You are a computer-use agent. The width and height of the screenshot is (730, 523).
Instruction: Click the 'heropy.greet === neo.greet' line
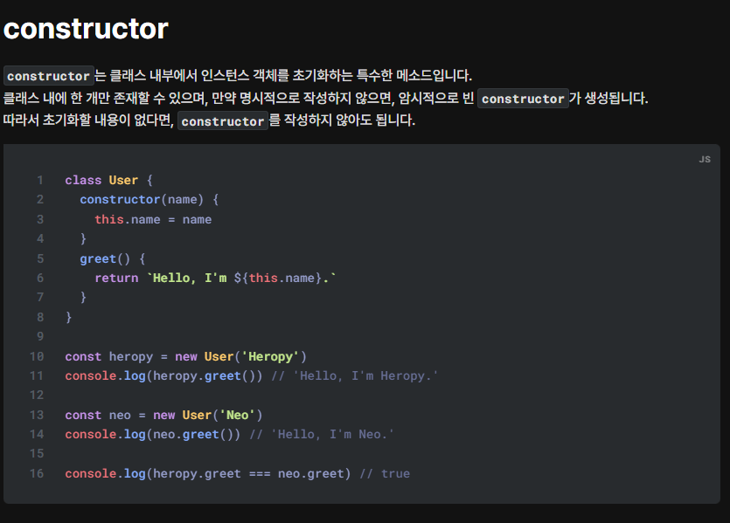click(x=238, y=474)
